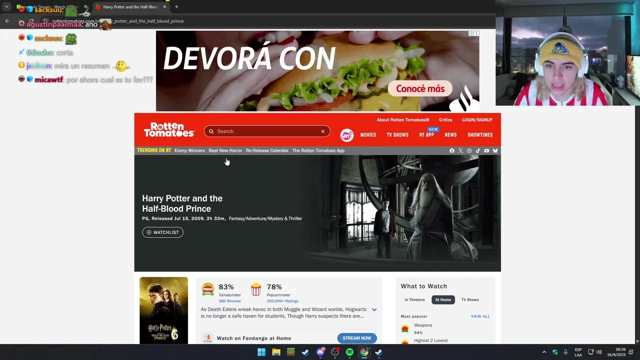The width and height of the screenshot is (640, 360).
Task: Close the Harry Potter browser tab
Action: pyautogui.click(x=164, y=7)
